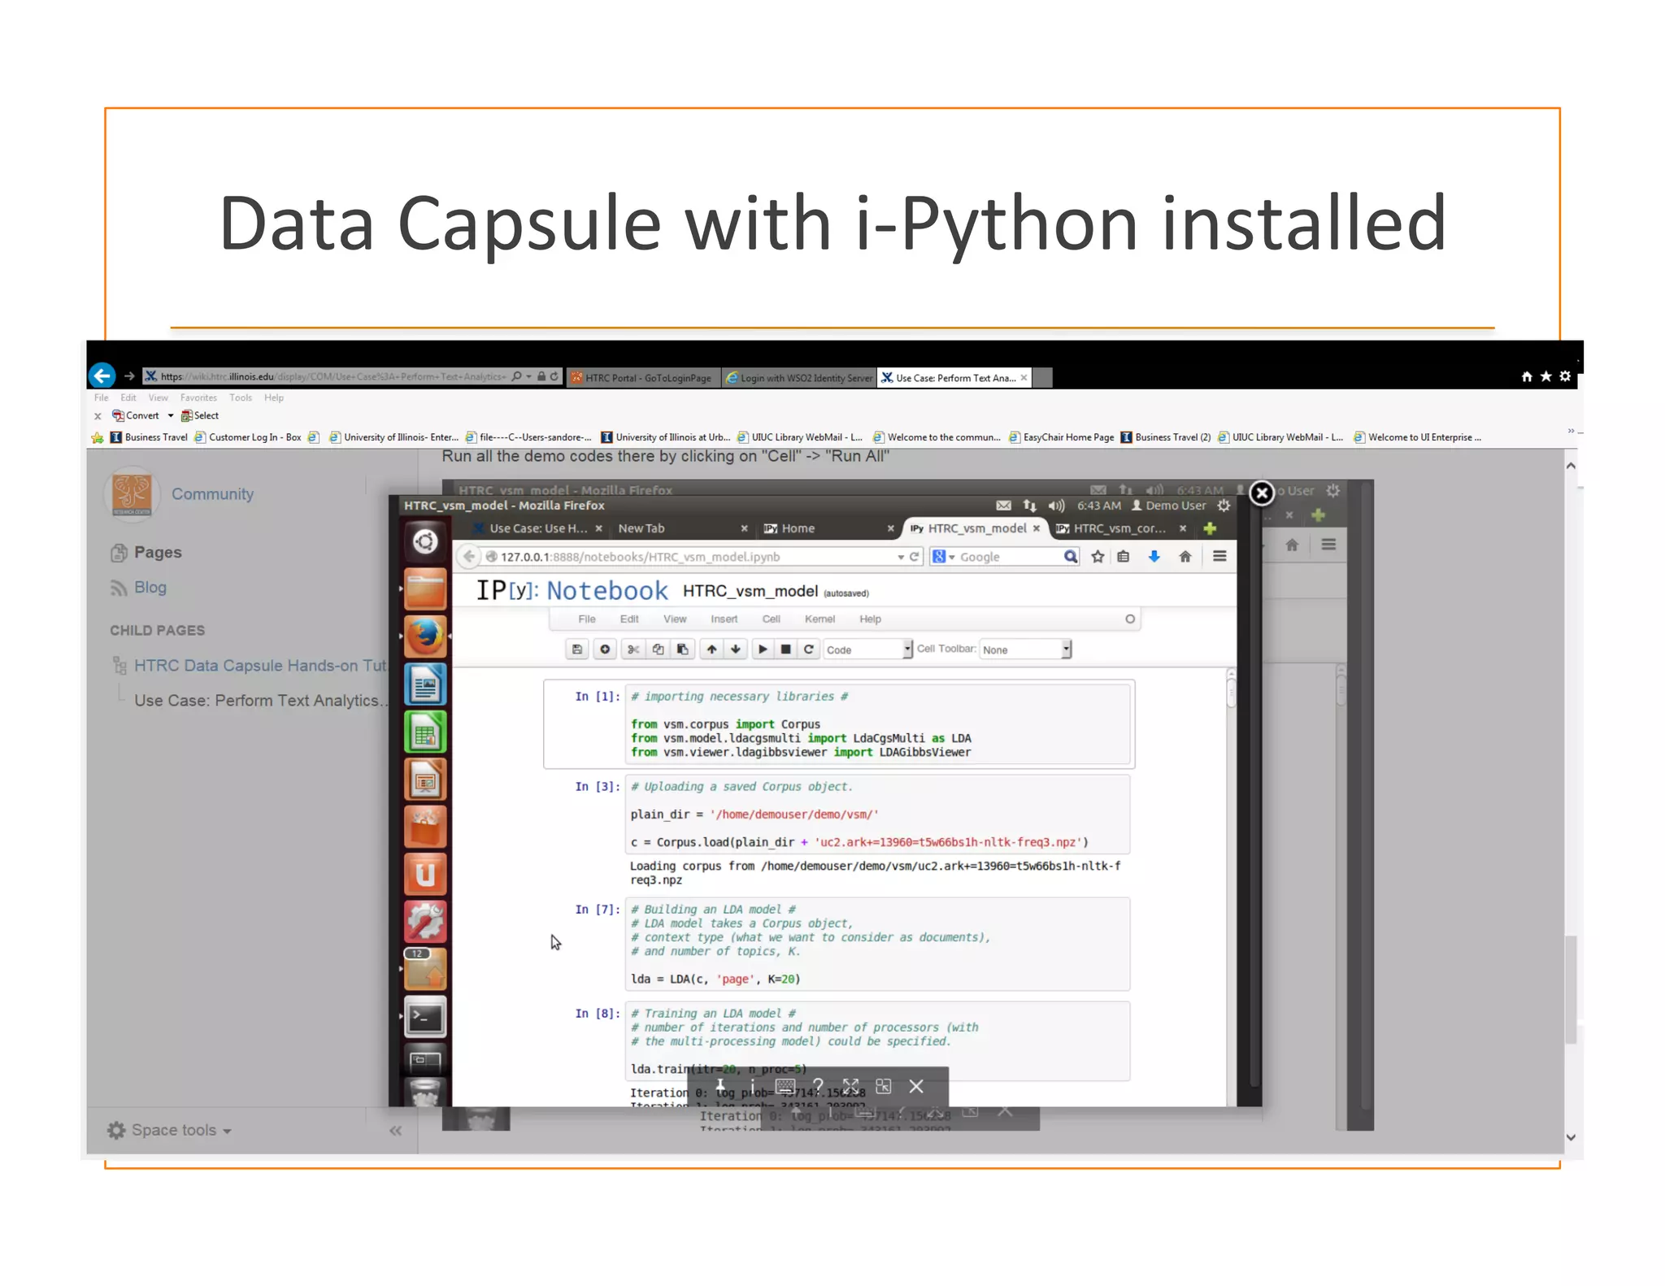Viewport: 1665px width, 1286px height.
Task: Save the notebook with the floppy icon
Action: (x=576, y=650)
